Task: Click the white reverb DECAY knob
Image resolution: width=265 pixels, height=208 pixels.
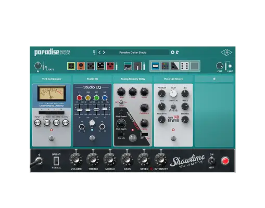Action: 173,94
